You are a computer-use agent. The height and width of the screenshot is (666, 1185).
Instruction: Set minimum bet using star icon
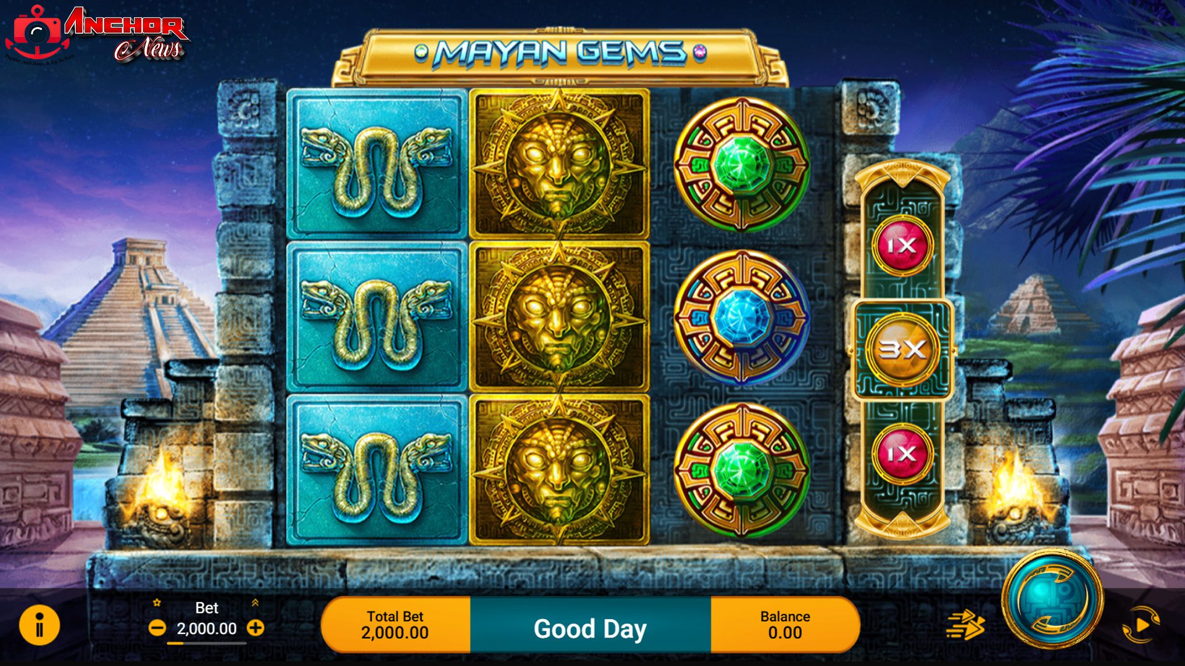pos(157,602)
